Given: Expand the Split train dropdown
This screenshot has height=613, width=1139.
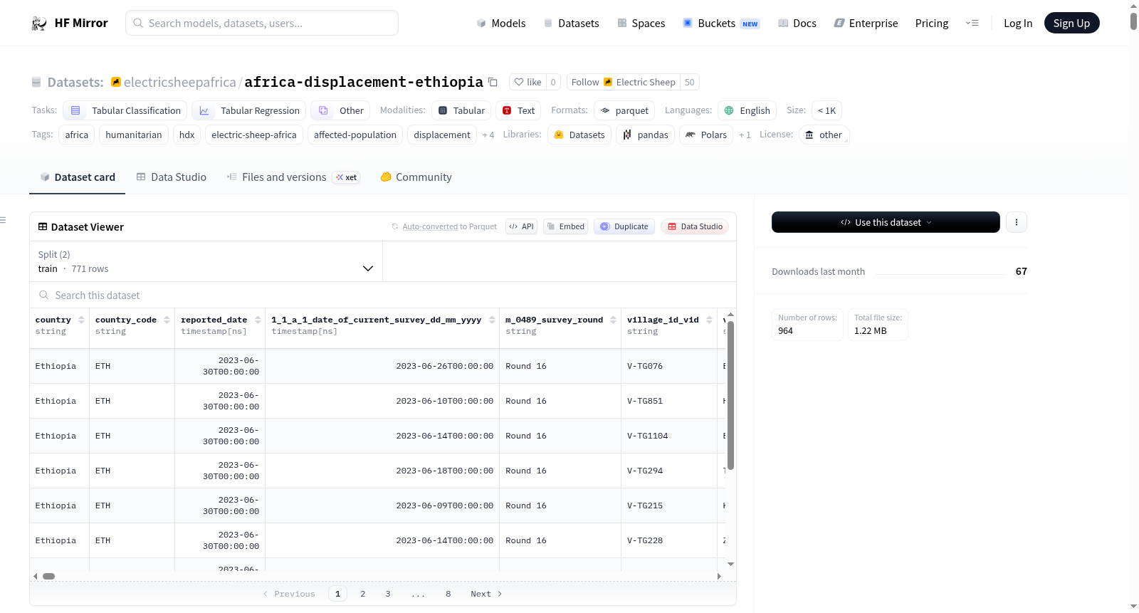Looking at the screenshot, I should 206,261.
